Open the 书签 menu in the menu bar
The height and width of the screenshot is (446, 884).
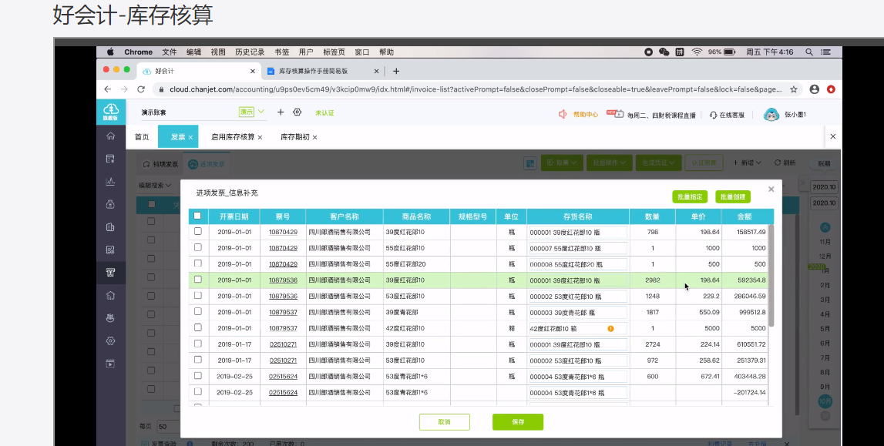coord(282,52)
